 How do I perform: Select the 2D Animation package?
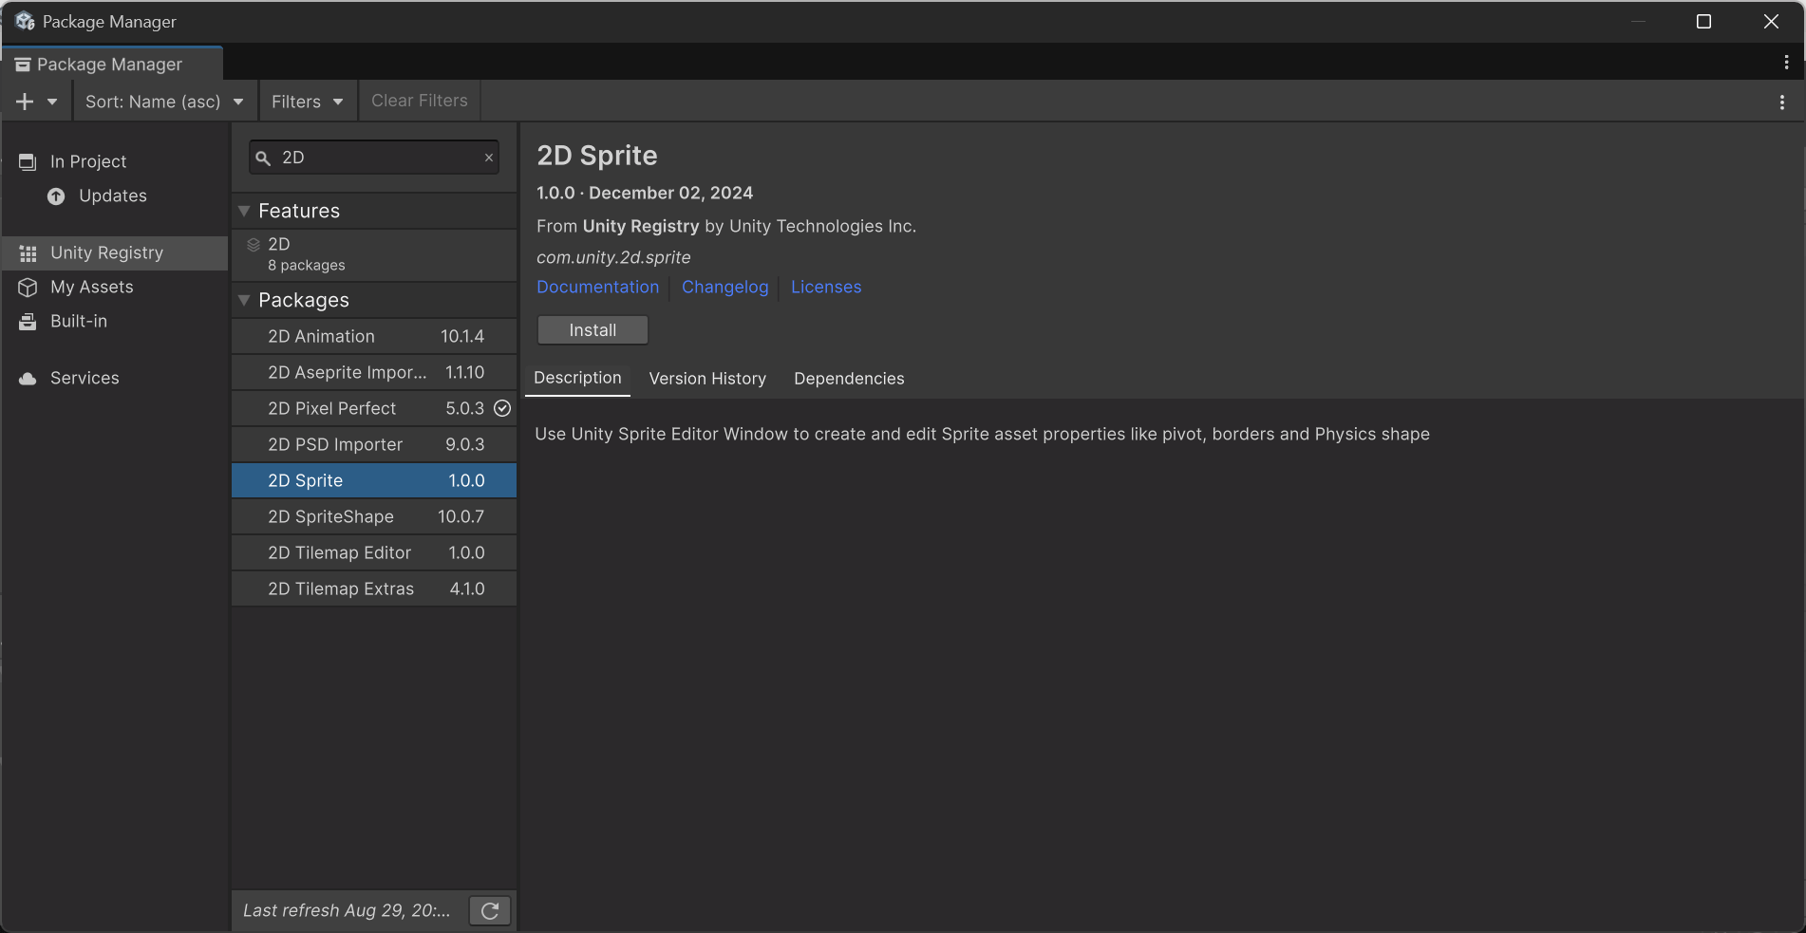coord(374,336)
